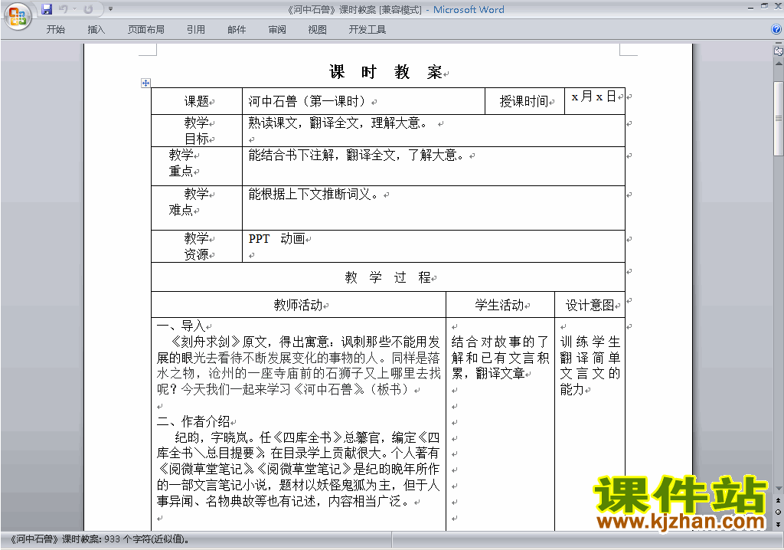Switch to the 引用 tab

tap(196, 30)
